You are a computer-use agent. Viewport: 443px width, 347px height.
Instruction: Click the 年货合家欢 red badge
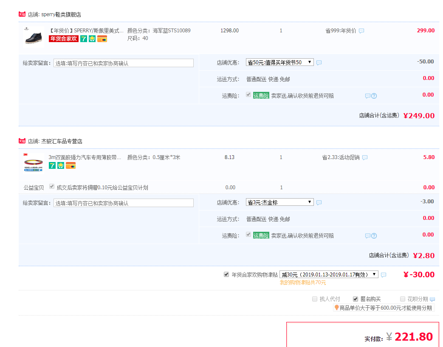(x=64, y=39)
